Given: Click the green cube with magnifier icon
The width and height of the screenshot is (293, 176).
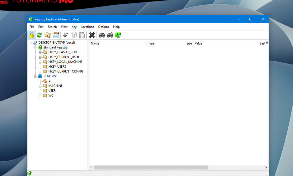Looking at the screenshot, I should point(118,35).
